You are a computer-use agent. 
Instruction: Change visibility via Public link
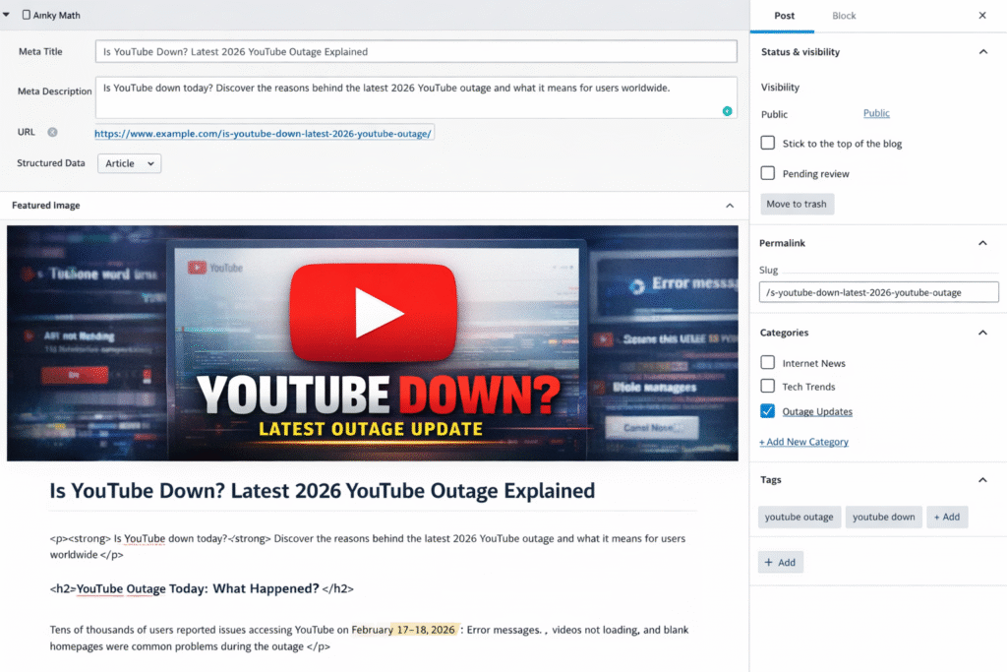[x=876, y=113]
